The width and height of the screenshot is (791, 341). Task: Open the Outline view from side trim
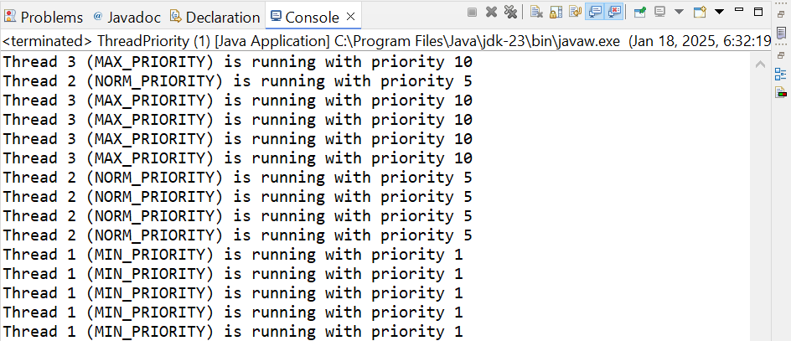(x=780, y=74)
